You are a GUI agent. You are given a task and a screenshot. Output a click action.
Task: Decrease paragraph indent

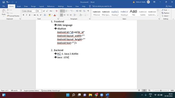pos(77,11)
